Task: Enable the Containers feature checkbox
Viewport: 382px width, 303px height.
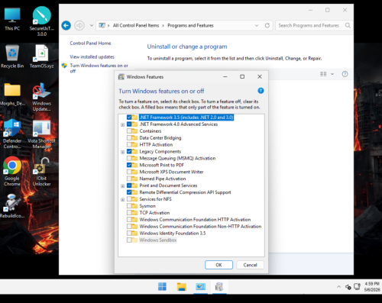Action: click(x=129, y=131)
